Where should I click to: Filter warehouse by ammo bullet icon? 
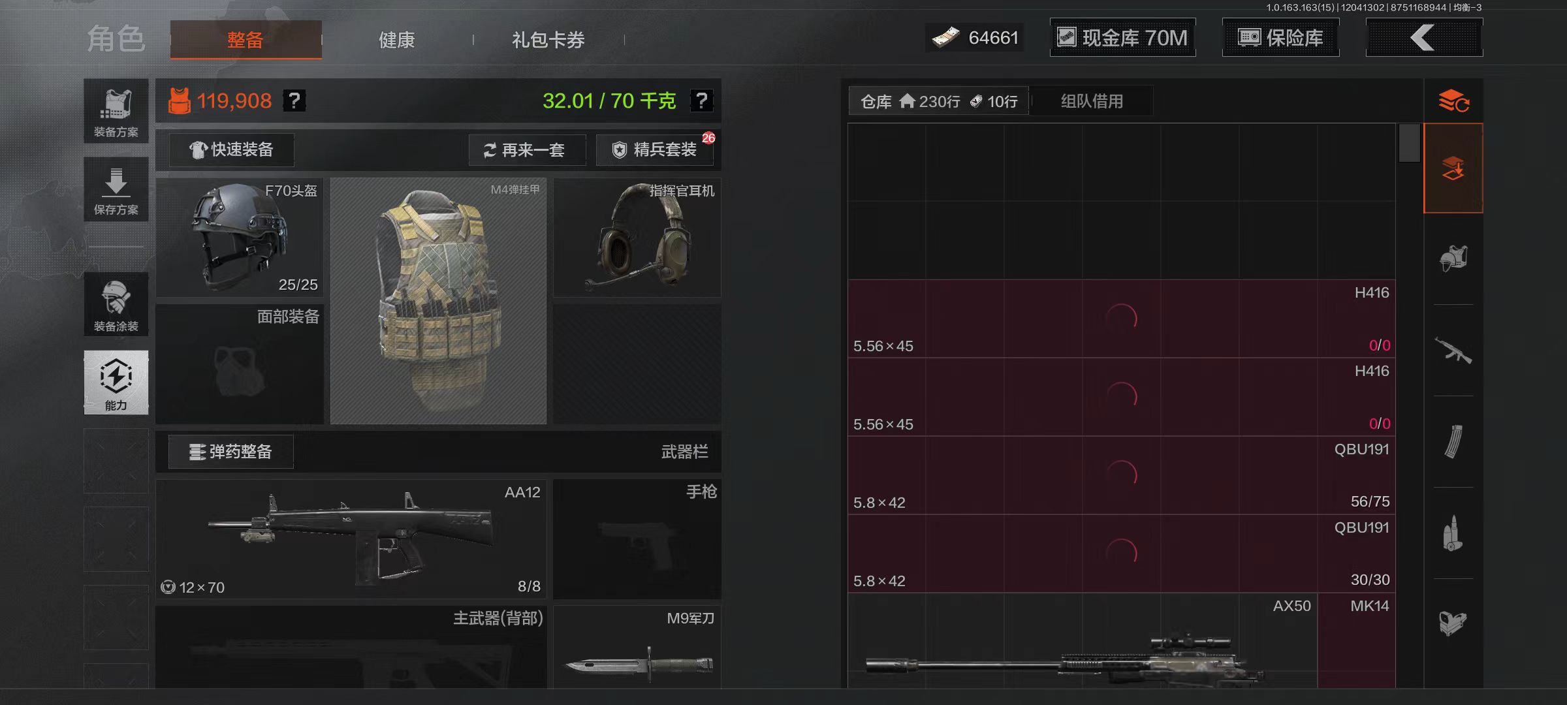pyautogui.click(x=1453, y=533)
